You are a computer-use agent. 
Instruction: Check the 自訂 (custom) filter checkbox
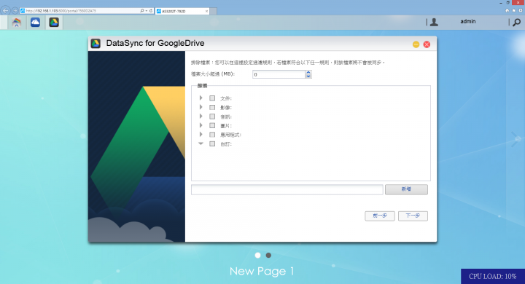[212, 144]
